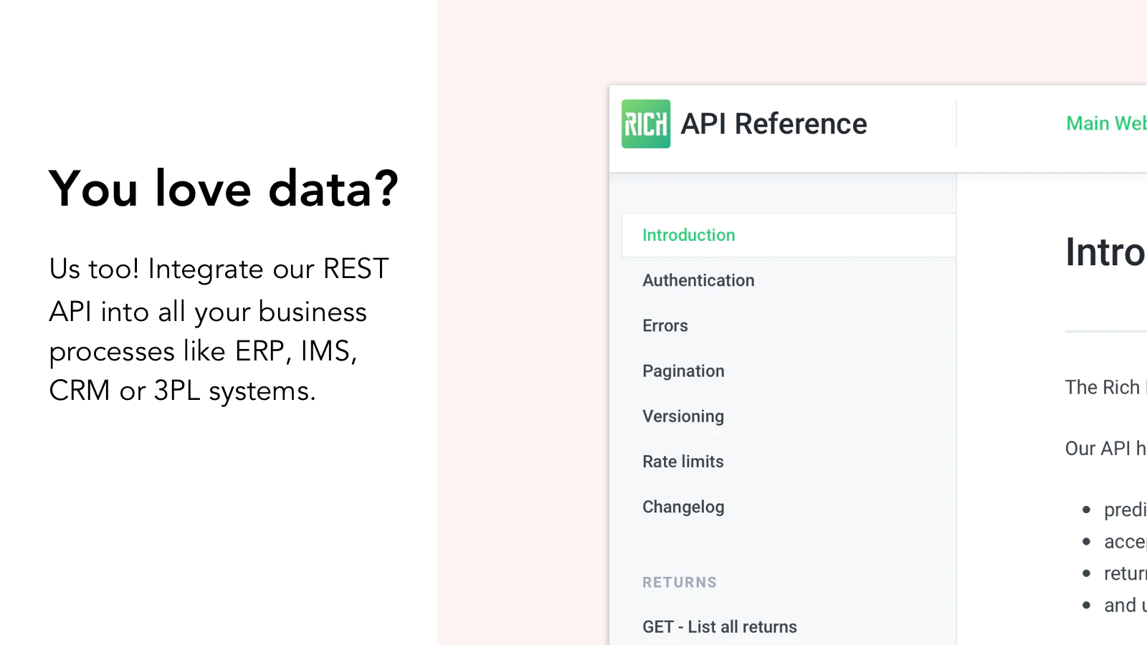Click the paragraph starting "Our API"
The image size is (1147, 645).
click(1104, 449)
